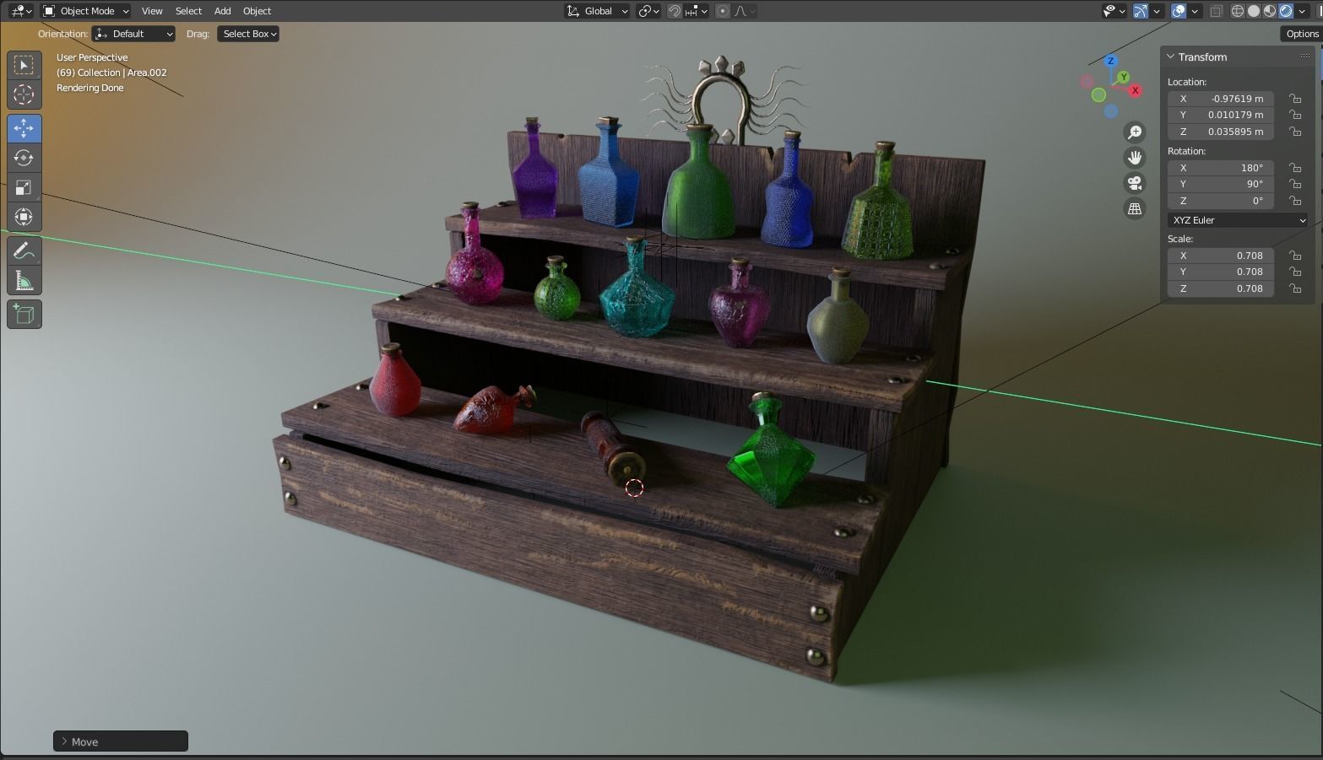Switch viewport shading to Solid mode

1253,10
